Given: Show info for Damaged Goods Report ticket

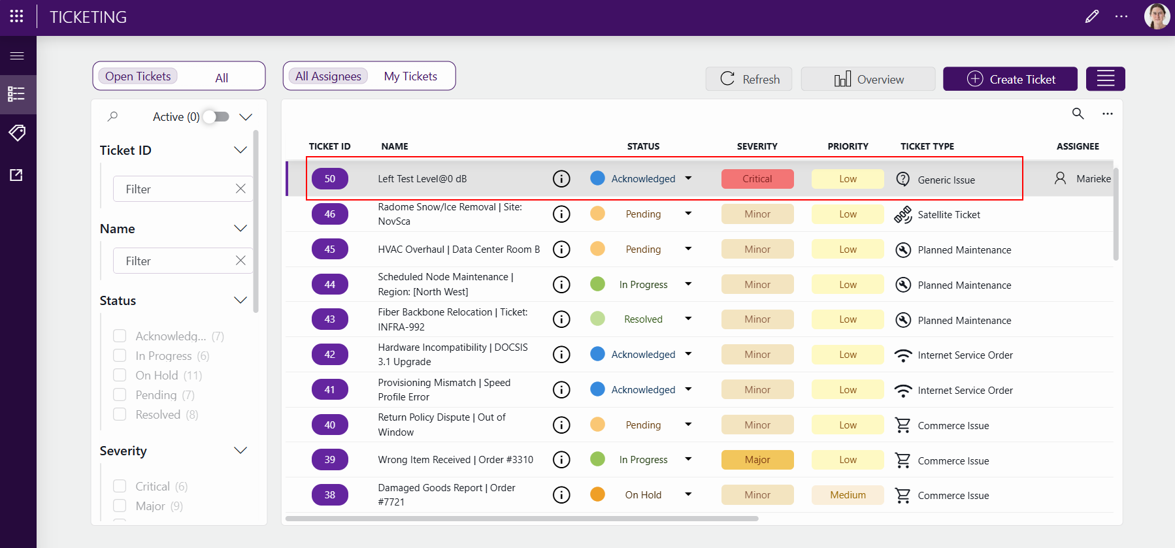Looking at the screenshot, I should coord(561,494).
